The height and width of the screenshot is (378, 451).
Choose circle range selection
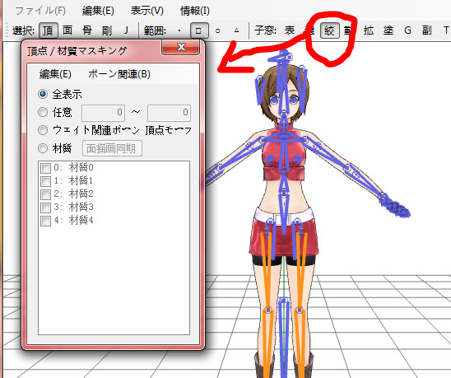click(x=218, y=30)
